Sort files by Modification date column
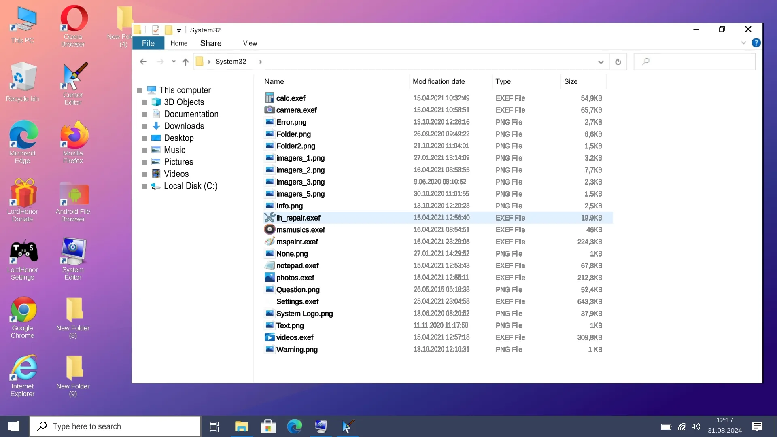777x437 pixels. tap(439, 81)
